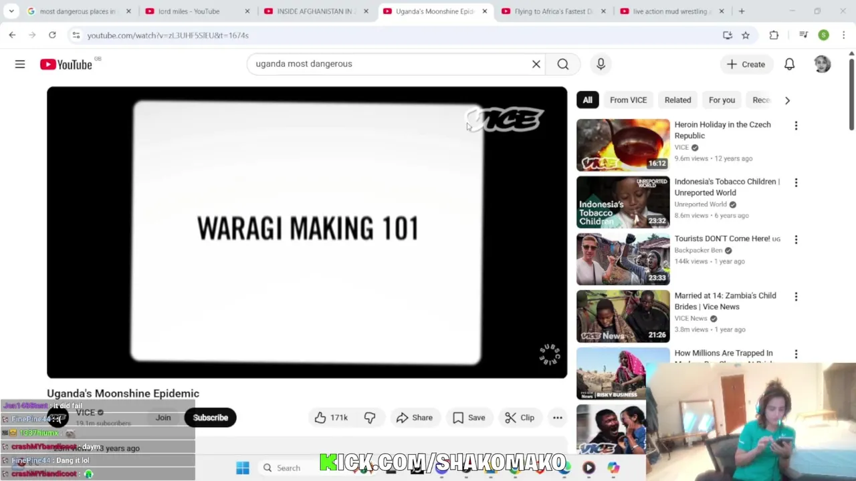Close the Uganda's Moonshine Epidemic tab

pos(485,11)
